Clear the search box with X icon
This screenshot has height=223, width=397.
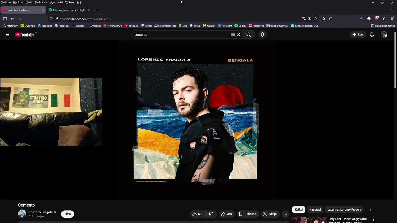[x=239, y=34]
